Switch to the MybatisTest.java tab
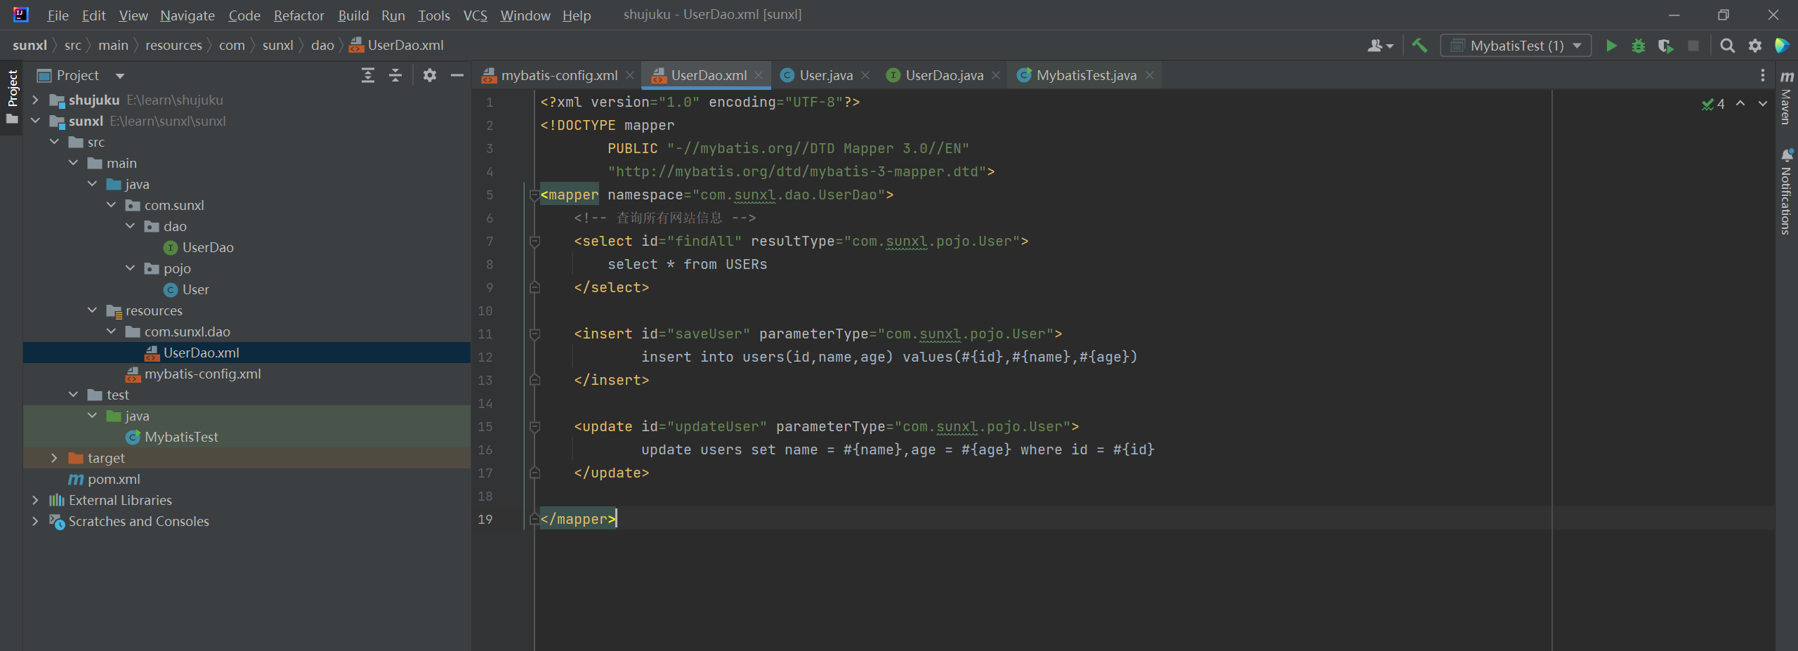 pyautogui.click(x=1086, y=75)
